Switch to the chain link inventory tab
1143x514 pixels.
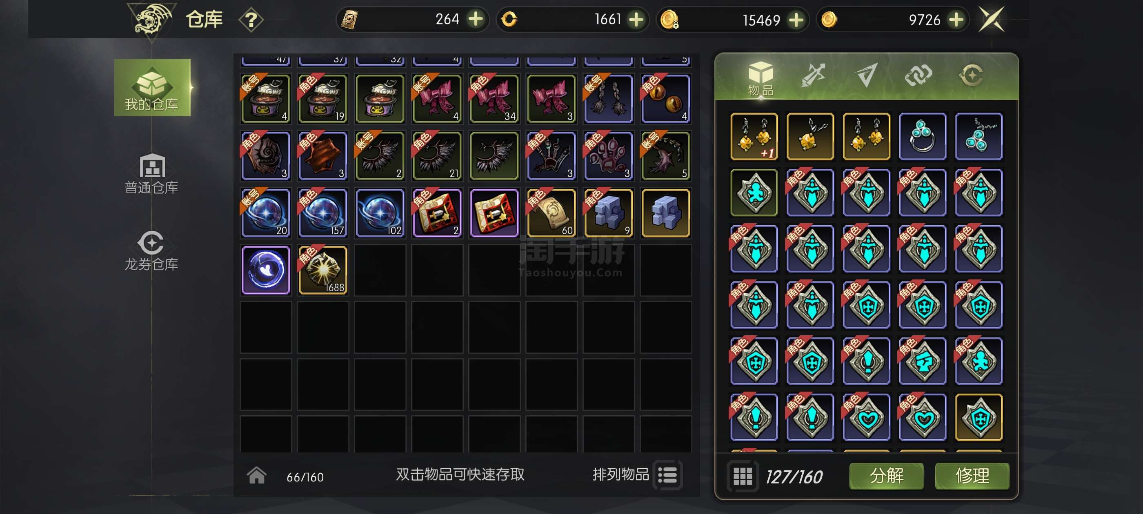point(918,75)
